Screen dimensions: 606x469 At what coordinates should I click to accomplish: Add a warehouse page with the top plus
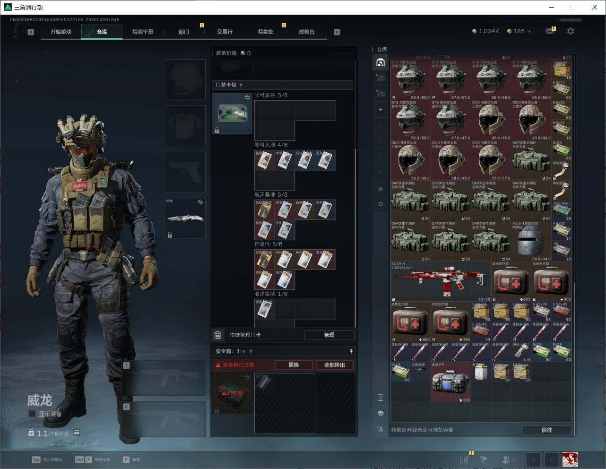(x=381, y=109)
